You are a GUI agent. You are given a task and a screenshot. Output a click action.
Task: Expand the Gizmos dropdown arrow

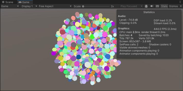[x=181, y=6]
